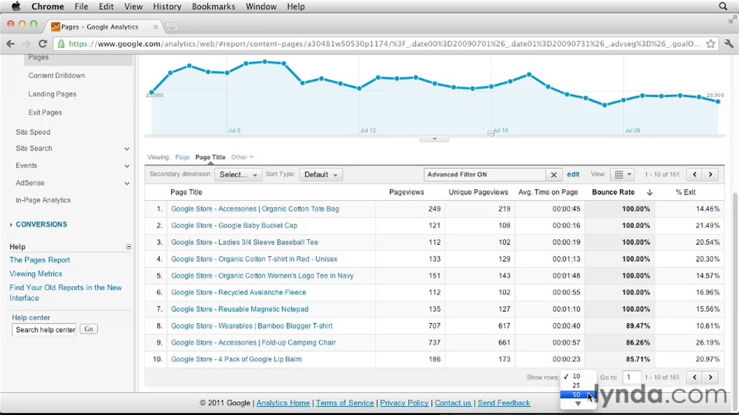Switch viewing to Page dimension
This screenshot has width=739, height=415.
point(182,157)
